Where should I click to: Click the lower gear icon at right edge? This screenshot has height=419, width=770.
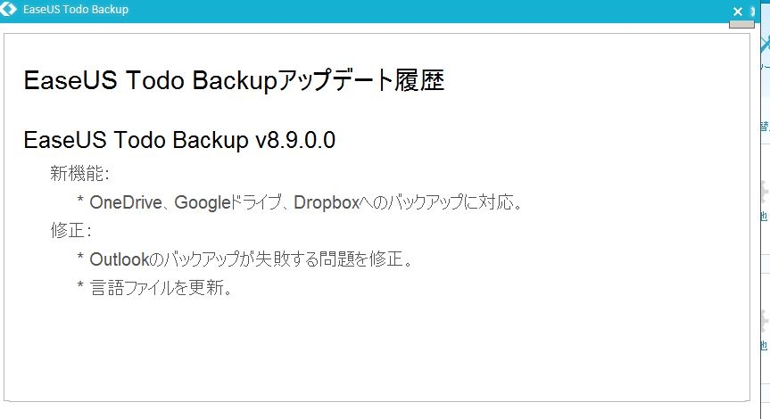[x=764, y=318]
